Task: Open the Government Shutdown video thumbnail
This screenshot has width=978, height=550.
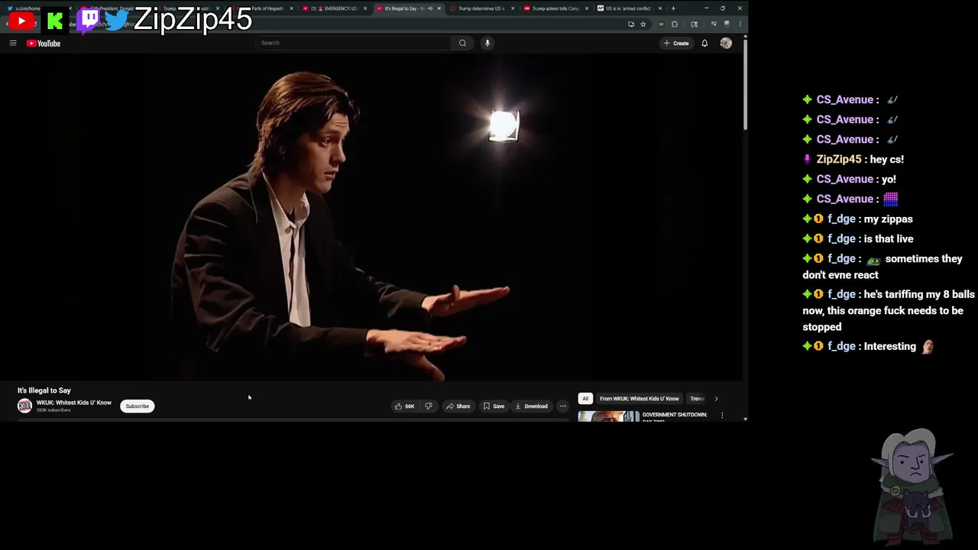Action: 609,416
